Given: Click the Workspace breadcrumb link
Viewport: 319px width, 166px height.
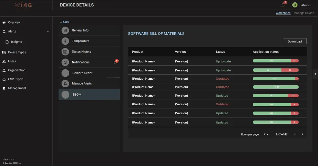Looking at the screenshot, I should 283,13.
